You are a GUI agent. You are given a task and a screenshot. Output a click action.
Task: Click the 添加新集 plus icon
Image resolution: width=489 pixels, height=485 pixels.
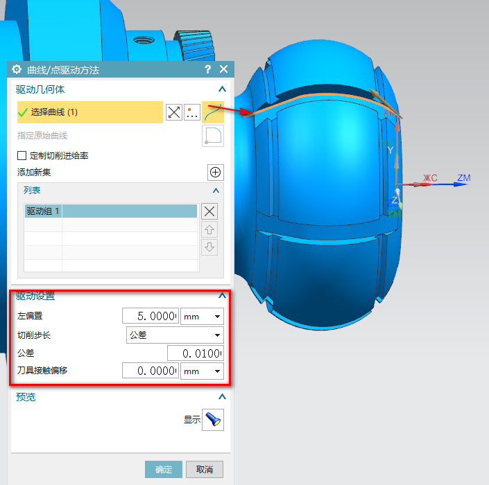point(216,173)
